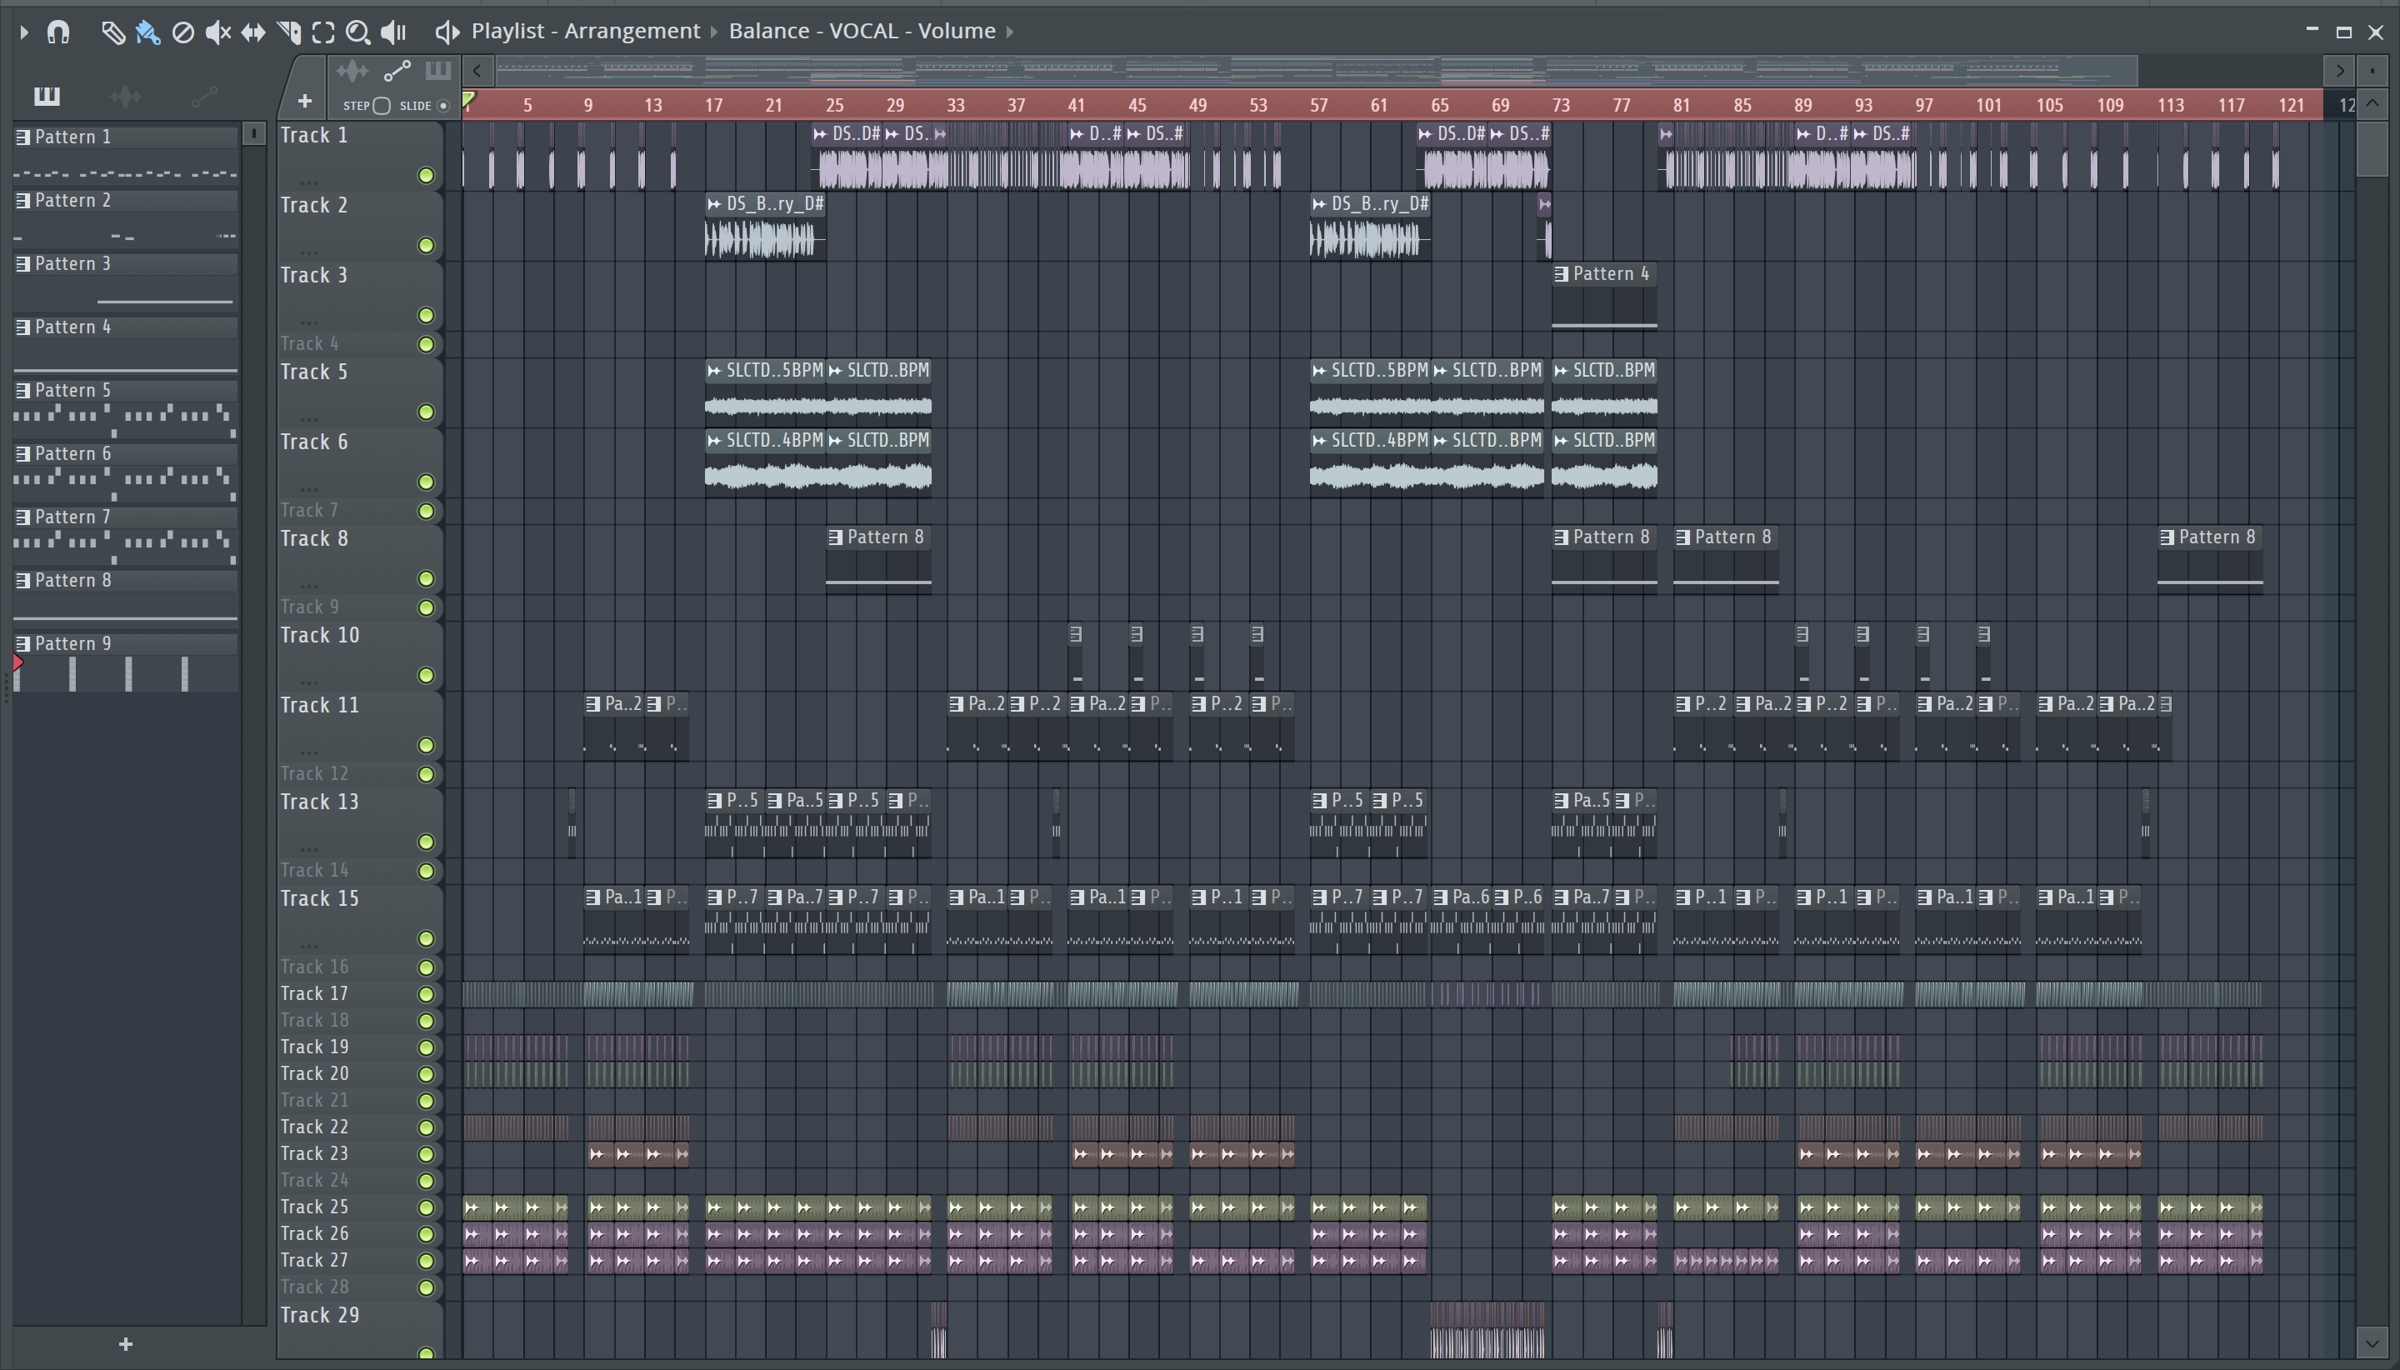2400x1370 pixels.
Task: Show patterns in picker panel
Action: 46,96
